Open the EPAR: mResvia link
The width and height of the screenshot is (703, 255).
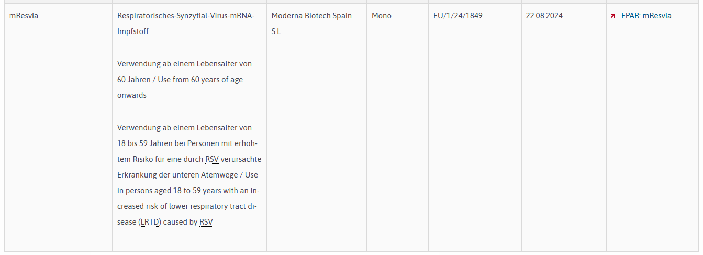(646, 16)
